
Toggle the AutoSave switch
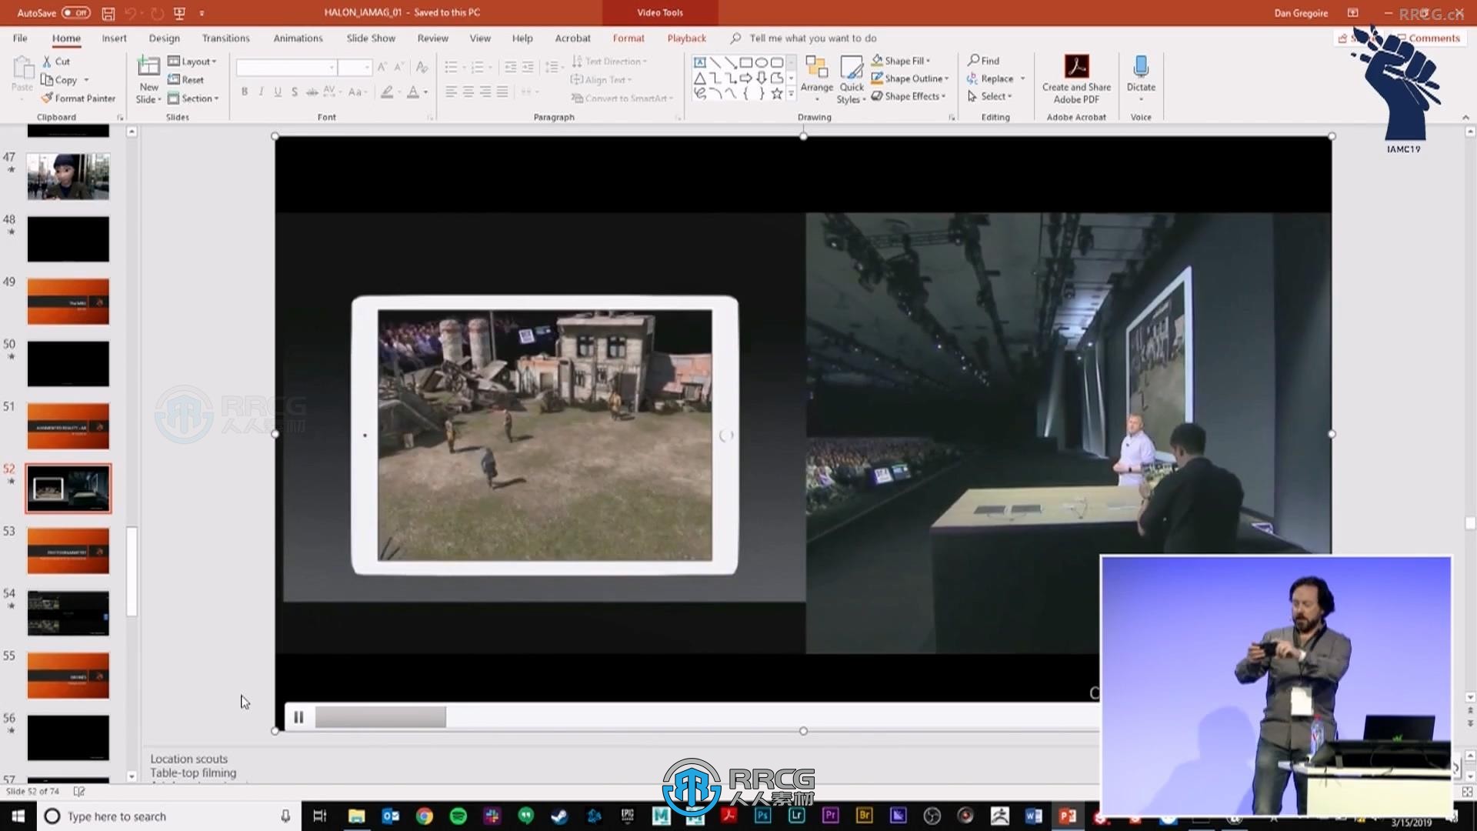pyautogui.click(x=75, y=13)
